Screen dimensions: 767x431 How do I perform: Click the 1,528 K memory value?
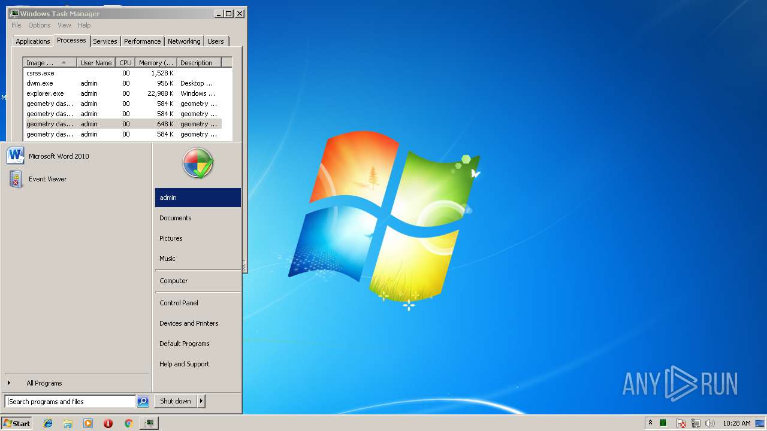pyautogui.click(x=162, y=73)
